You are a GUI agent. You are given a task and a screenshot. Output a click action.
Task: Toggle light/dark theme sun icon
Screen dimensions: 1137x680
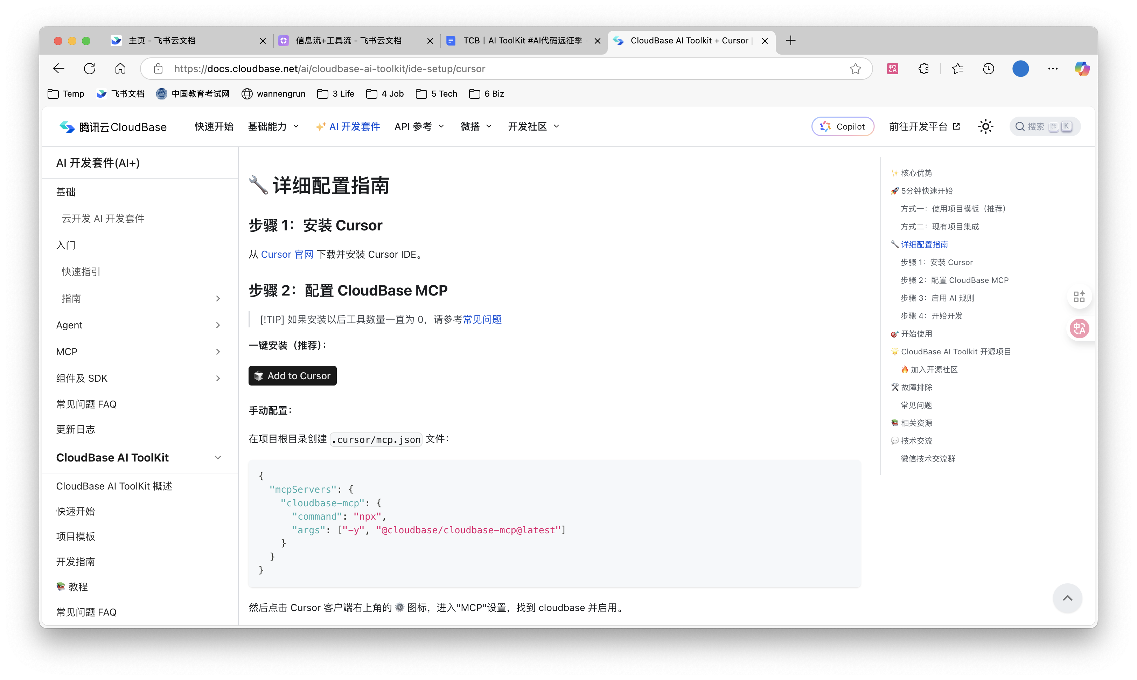[x=985, y=126]
